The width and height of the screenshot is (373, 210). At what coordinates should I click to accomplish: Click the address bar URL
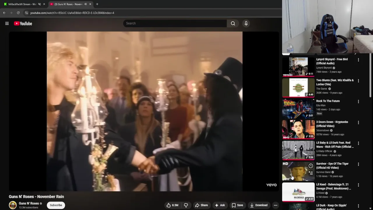(x=72, y=13)
